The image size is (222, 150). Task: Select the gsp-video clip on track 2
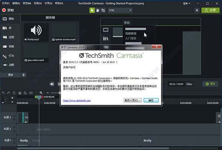point(119,129)
